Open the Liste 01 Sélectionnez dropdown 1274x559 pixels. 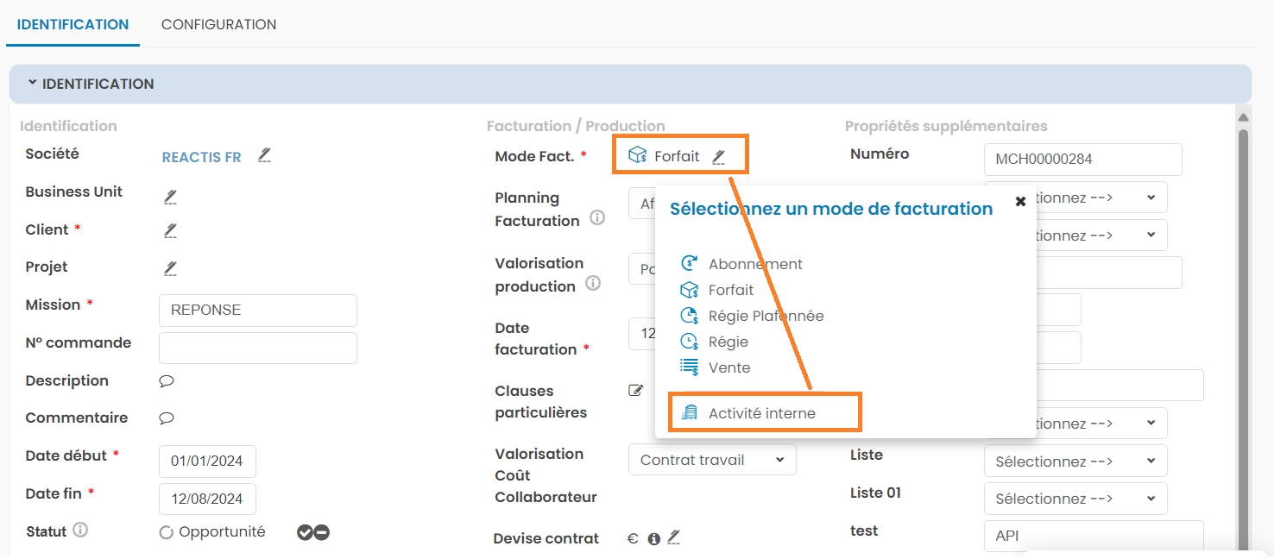[1075, 499]
